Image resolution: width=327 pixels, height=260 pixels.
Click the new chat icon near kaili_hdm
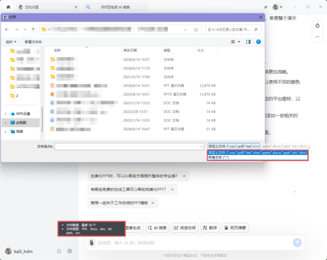[x=59, y=251]
